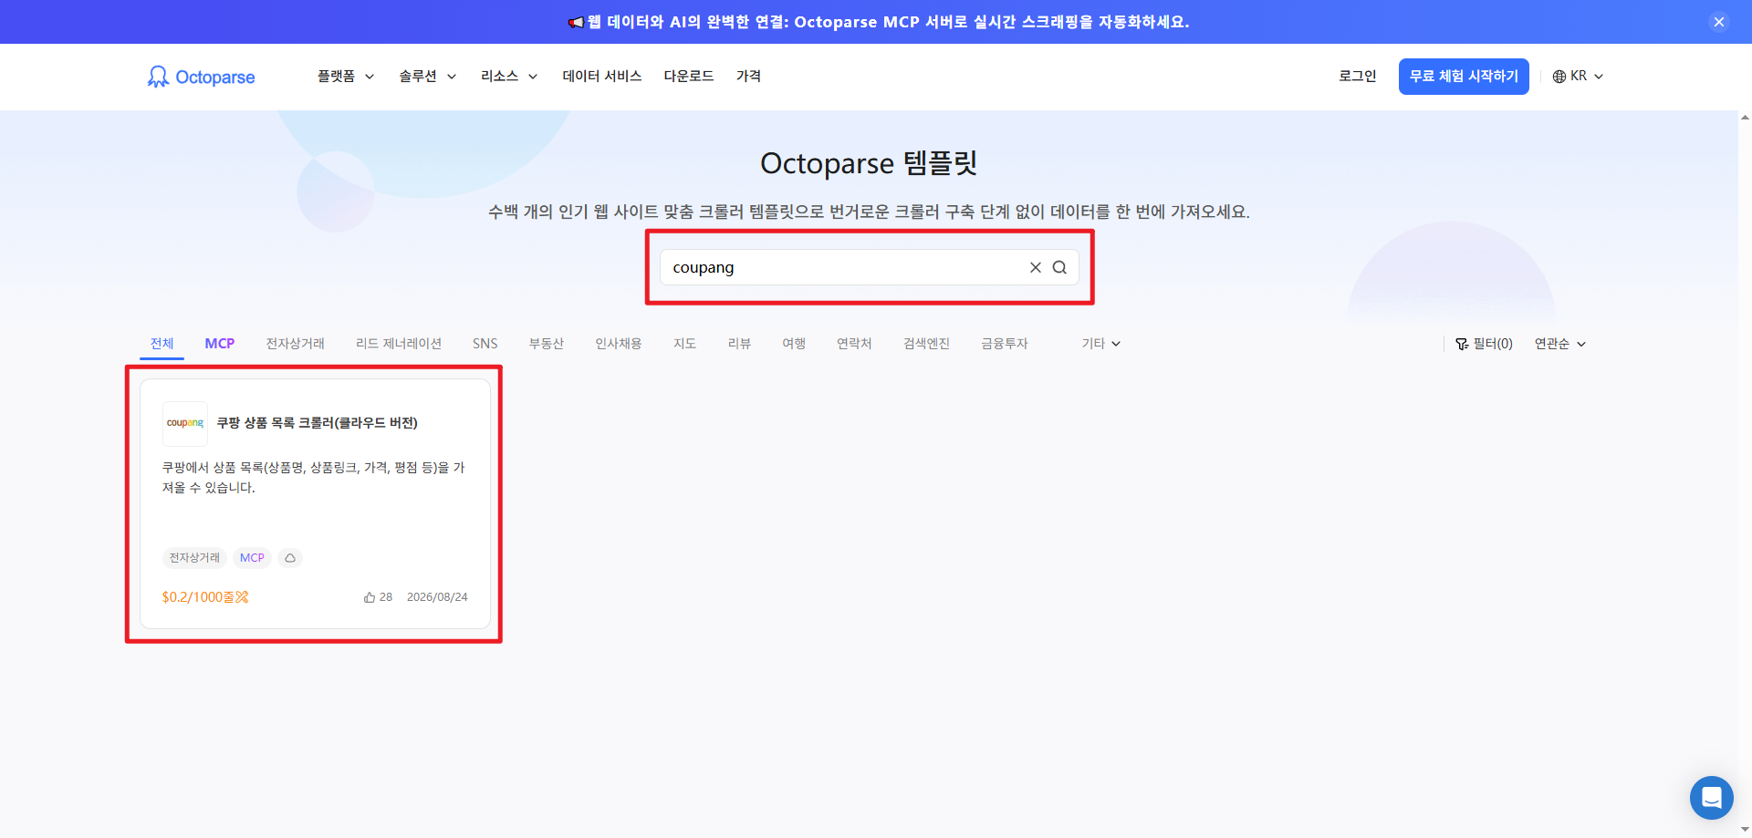1752x838 pixels.
Task: Expand the 리소스 menu
Action: point(509,77)
